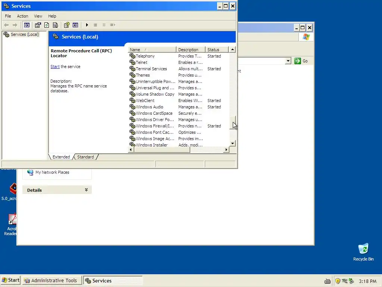382x287 pixels.
Task: Switch to Administrative Tools taskbar button
Action: click(51, 281)
